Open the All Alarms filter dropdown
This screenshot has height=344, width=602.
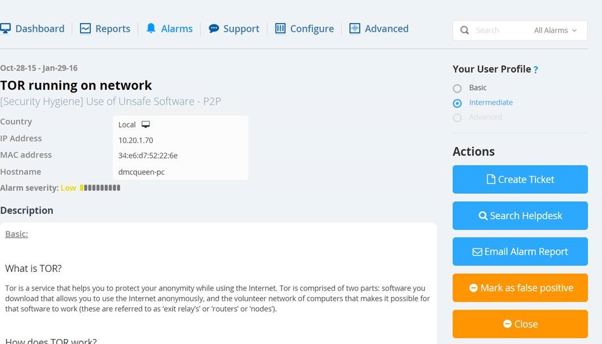pos(555,30)
